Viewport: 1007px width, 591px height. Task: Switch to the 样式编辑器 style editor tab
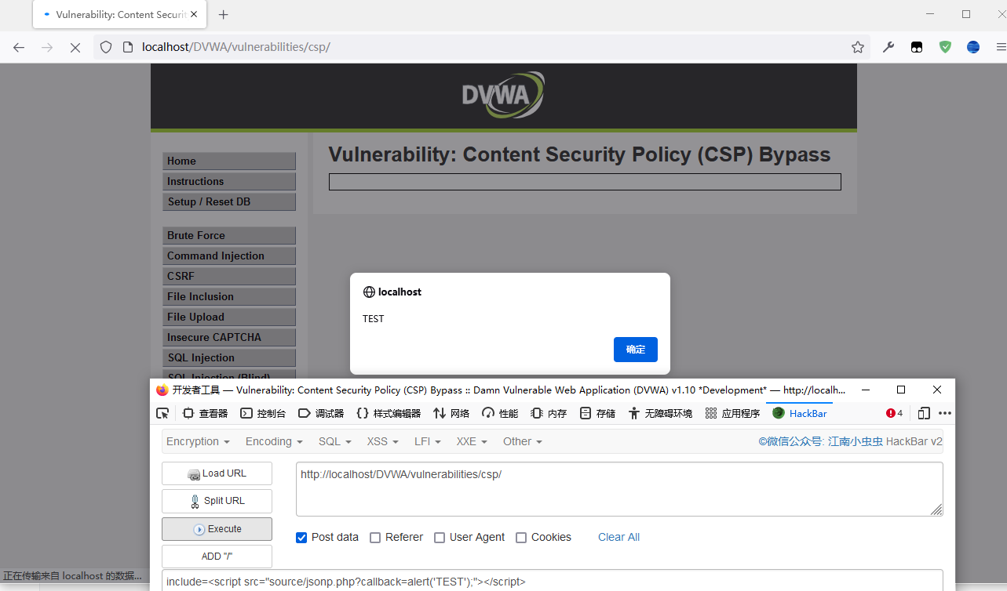pos(389,413)
